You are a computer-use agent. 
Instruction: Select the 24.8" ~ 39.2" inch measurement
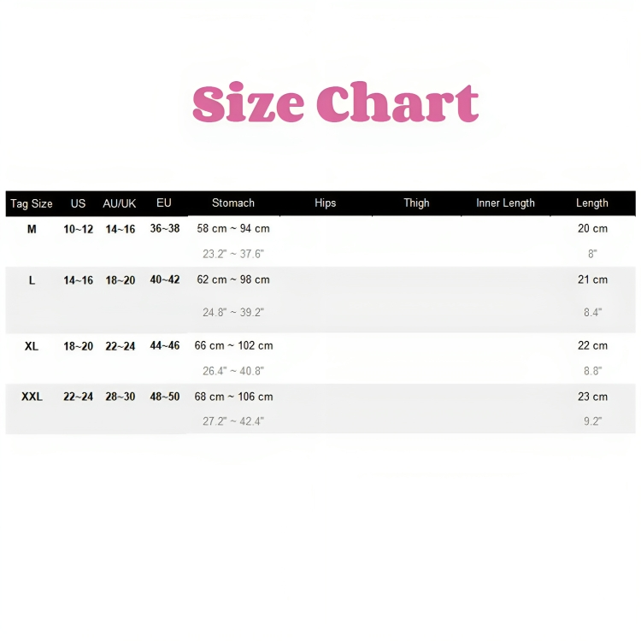[x=233, y=313]
